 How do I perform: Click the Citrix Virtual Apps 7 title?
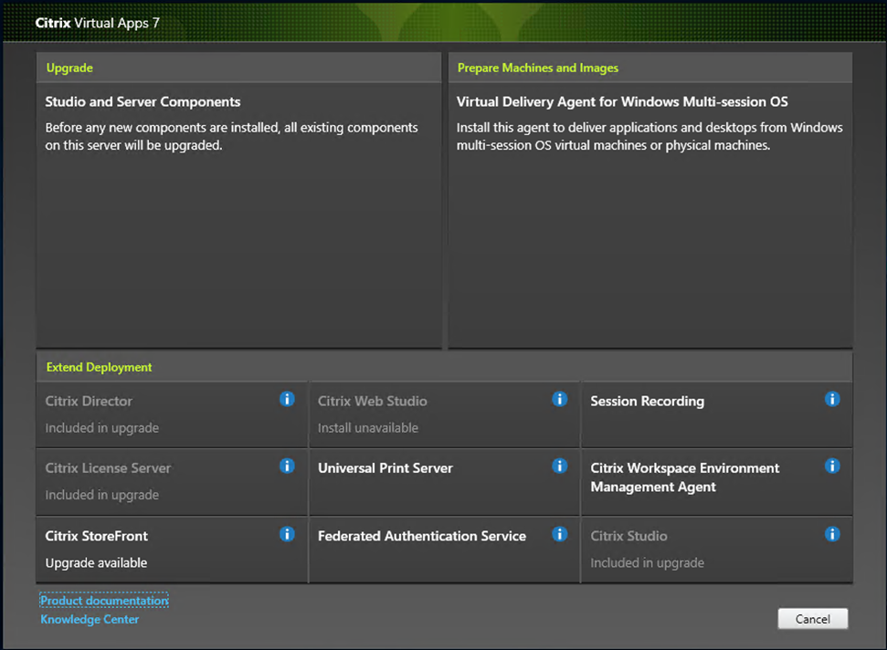[98, 23]
